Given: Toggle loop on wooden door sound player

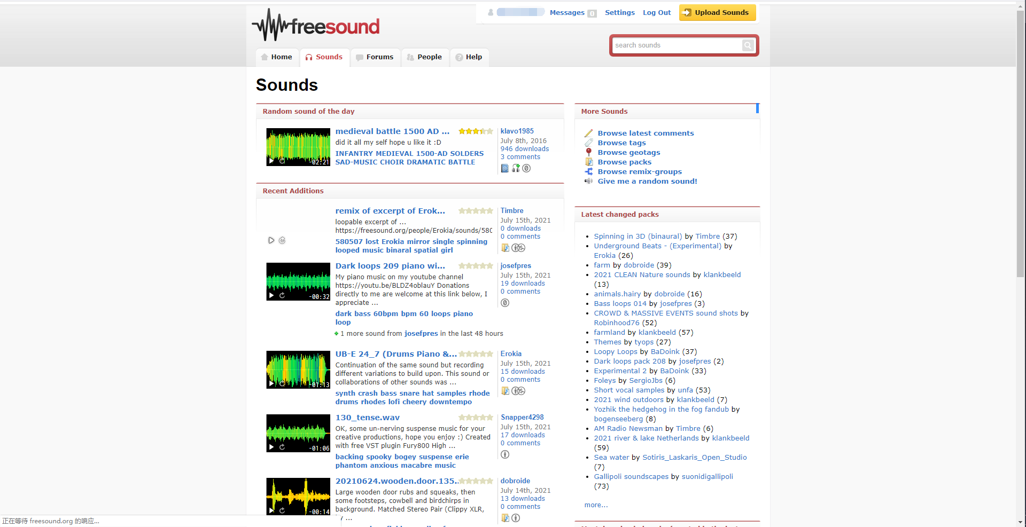Looking at the screenshot, I should (282, 510).
